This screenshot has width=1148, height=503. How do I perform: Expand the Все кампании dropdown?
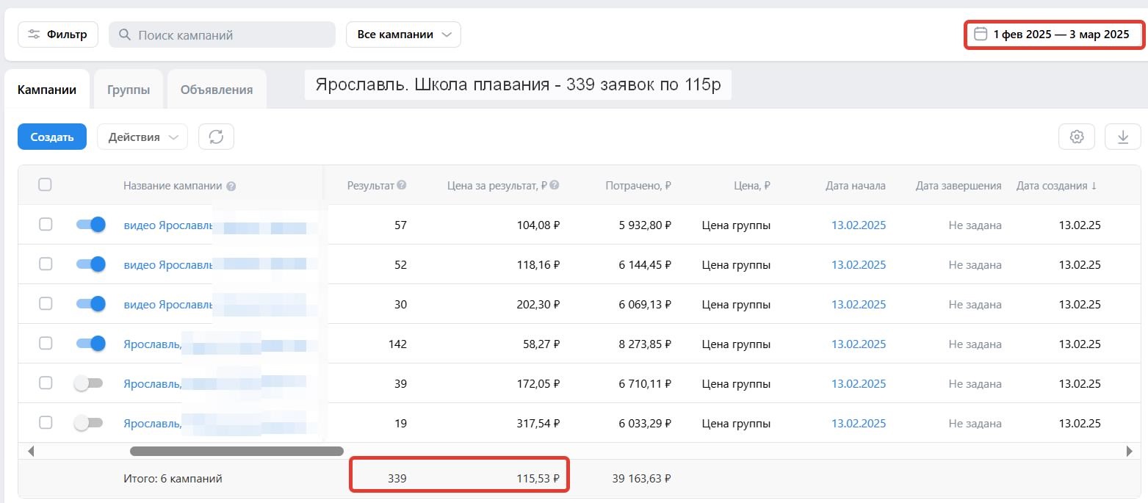pyautogui.click(x=403, y=35)
